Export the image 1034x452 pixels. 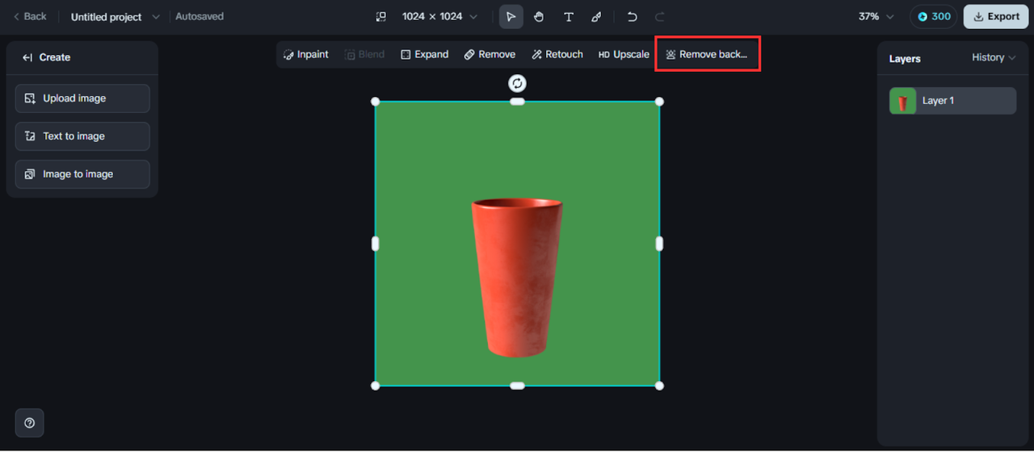coord(996,17)
